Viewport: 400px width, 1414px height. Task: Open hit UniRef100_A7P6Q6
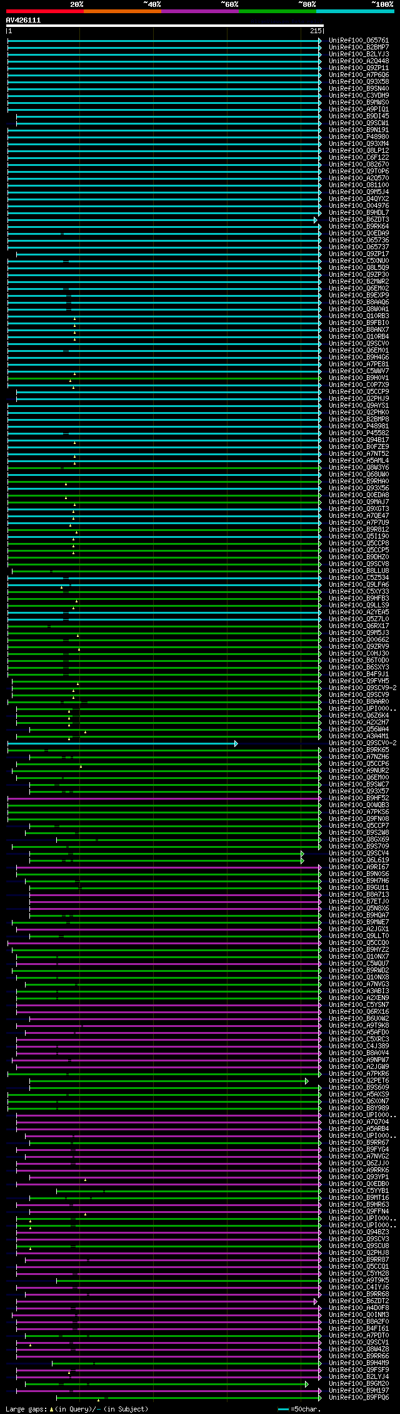coord(359,75)
